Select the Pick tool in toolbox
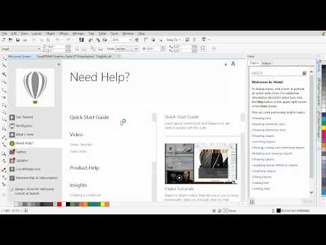The width and height of the screenshot is (326, 245). (4, 58)
